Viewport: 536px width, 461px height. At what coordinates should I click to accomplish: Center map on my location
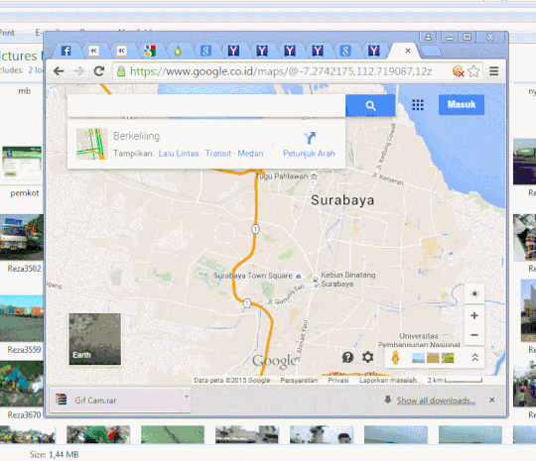[x=474, y=293]
